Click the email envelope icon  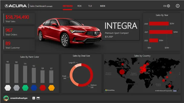tap(38, 98)
